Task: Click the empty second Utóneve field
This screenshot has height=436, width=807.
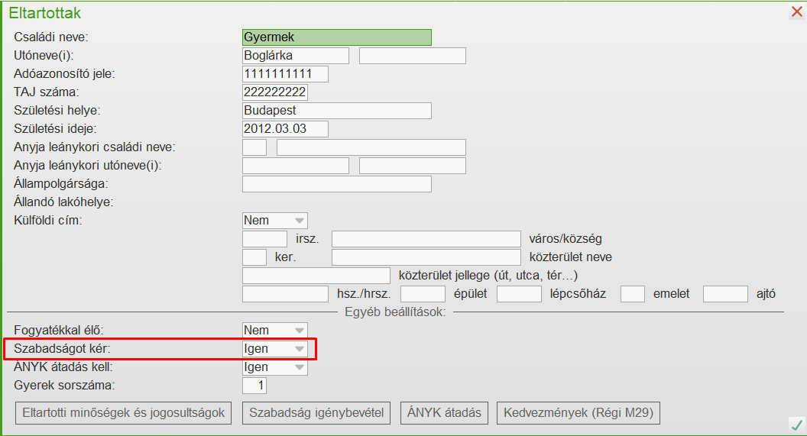Action: coord(412,56)
